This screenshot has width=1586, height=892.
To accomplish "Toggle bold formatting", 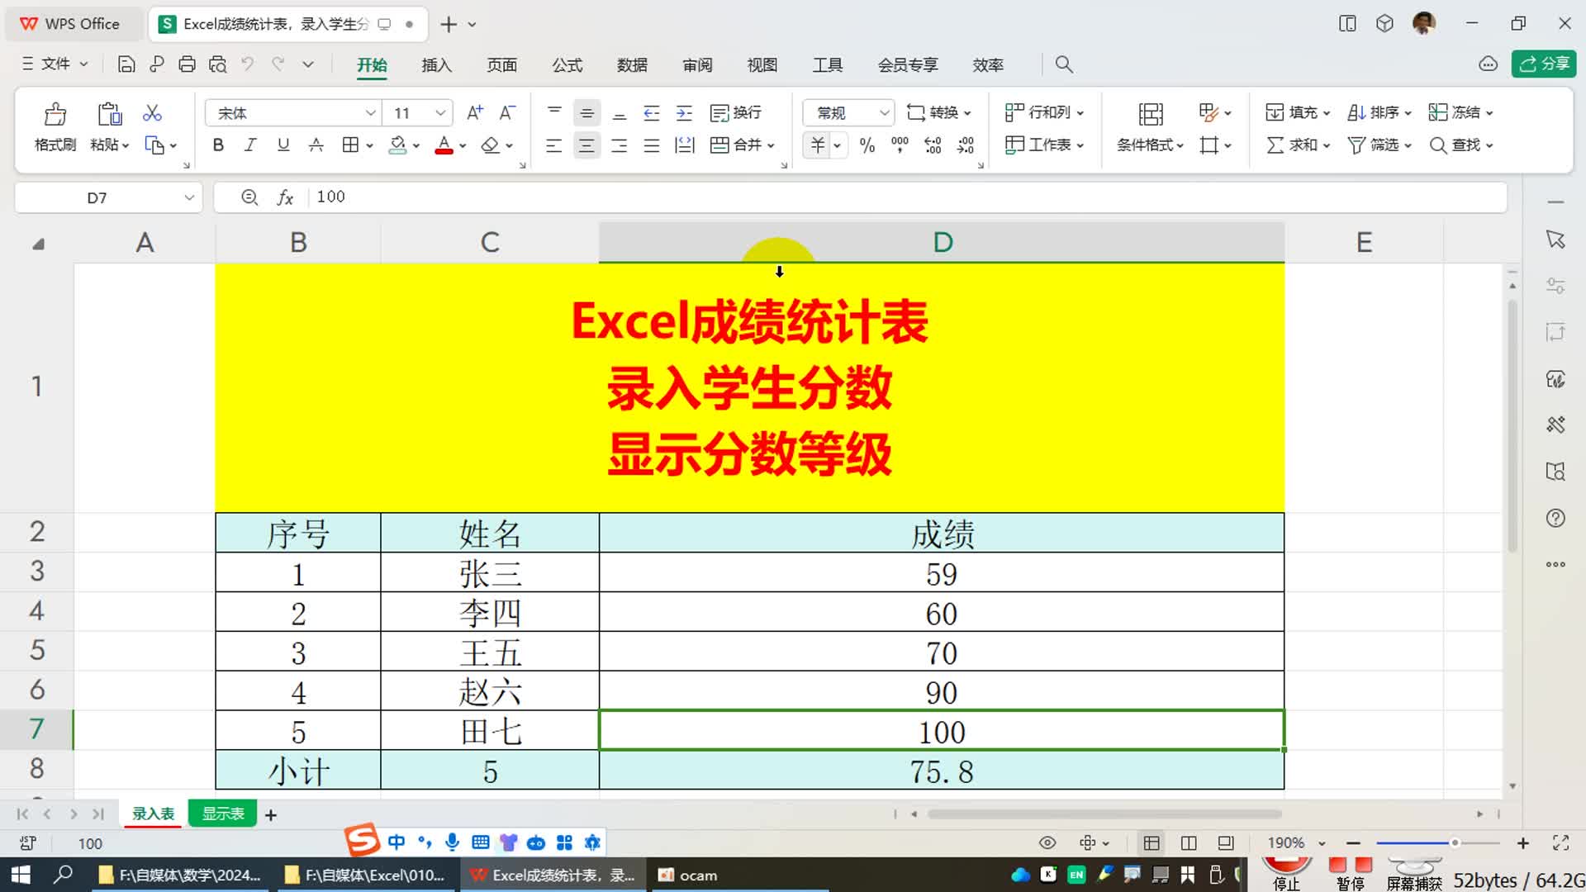I will point(218,145).
